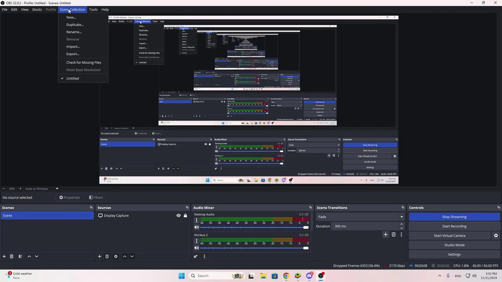This screenshot has width=502, height=282.
Task: Mute Desktop Audio speaker icon
Action: point(196,227)
